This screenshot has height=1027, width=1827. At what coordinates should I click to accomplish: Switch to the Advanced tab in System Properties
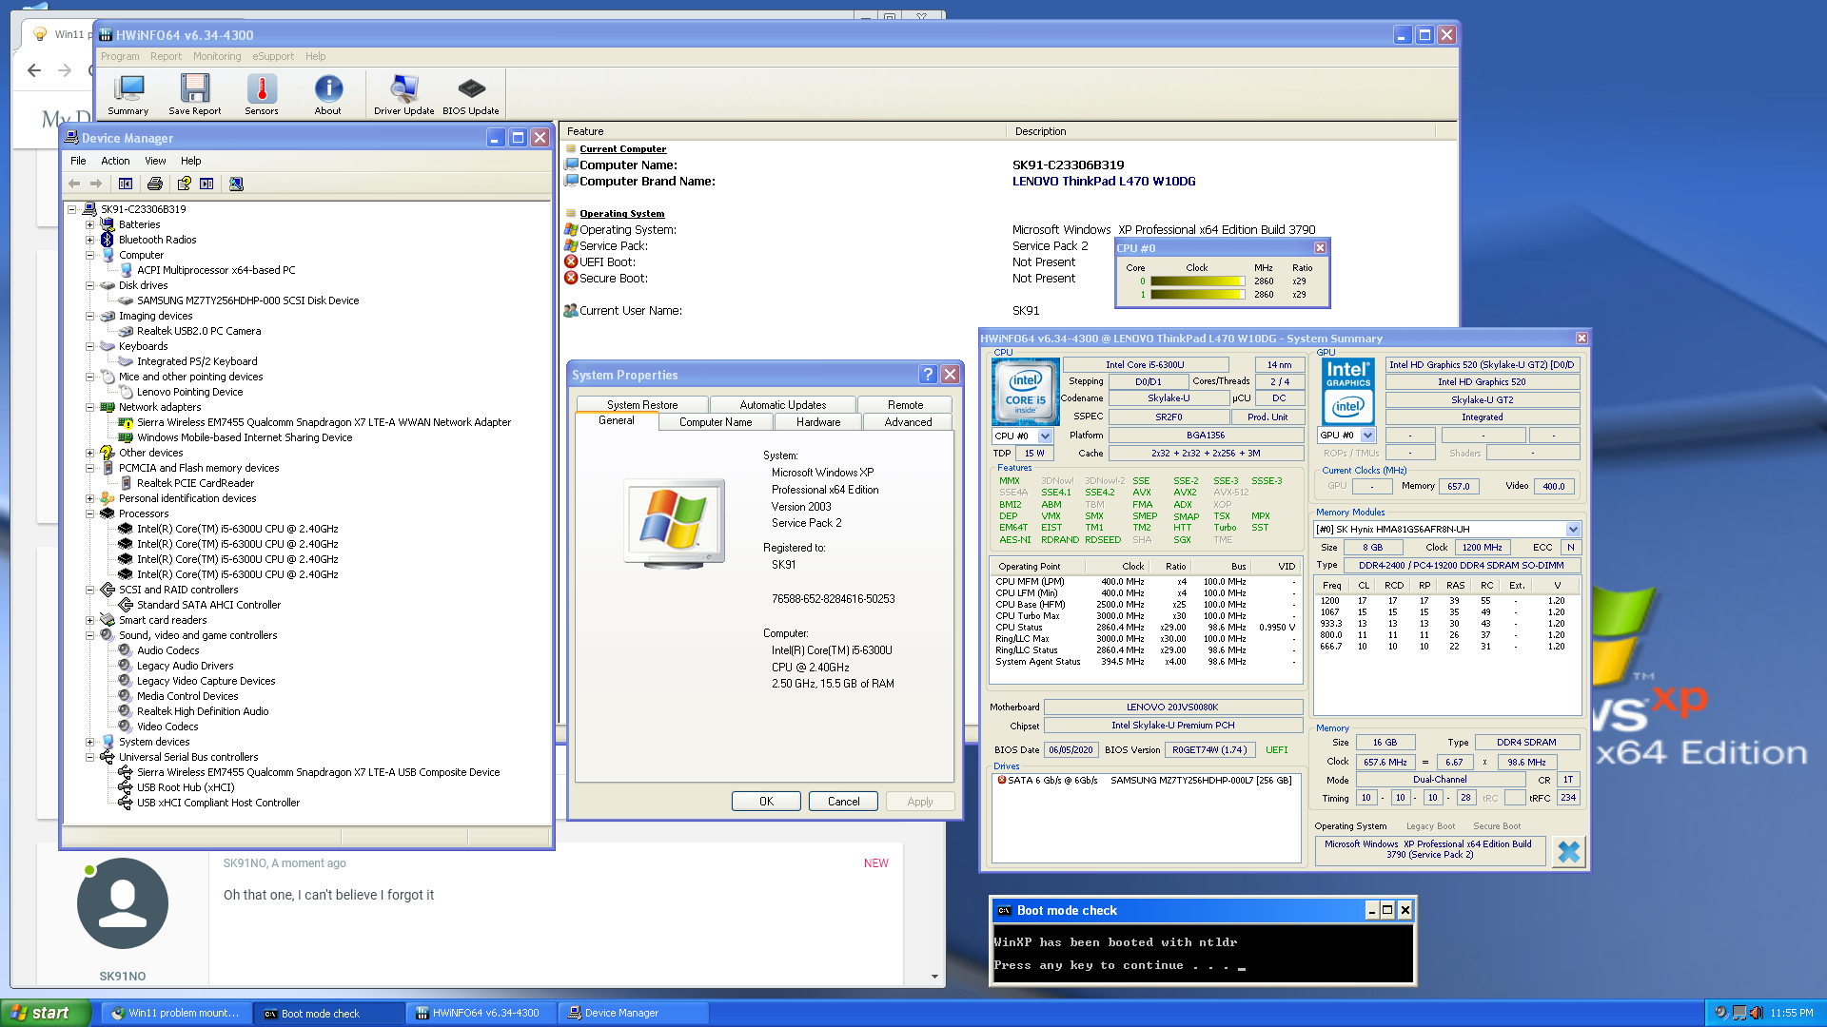(908, 422)
